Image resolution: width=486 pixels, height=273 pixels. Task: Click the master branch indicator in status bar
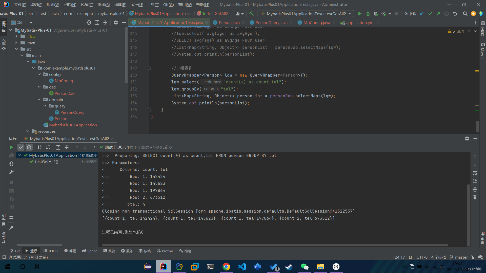pyautogui.click(x=459, y=257)
